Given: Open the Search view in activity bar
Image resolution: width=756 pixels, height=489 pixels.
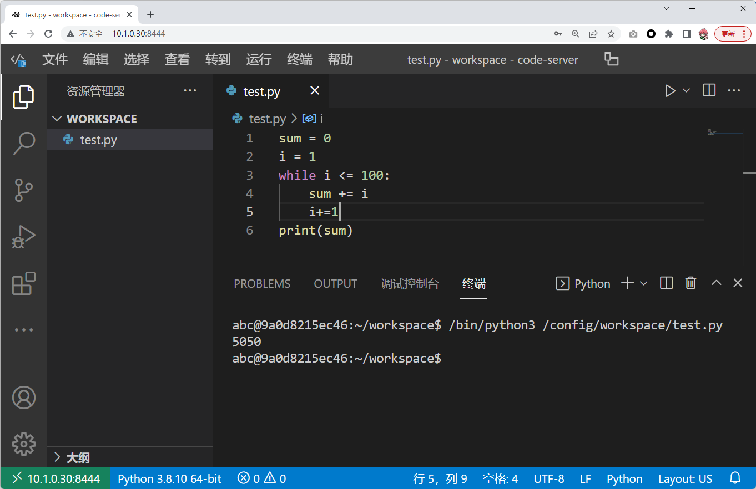Looking at the screenshot, I should pos(23,143).
